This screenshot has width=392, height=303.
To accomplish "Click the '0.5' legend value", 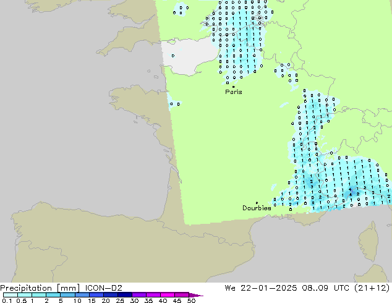I will tap(21, 301).
